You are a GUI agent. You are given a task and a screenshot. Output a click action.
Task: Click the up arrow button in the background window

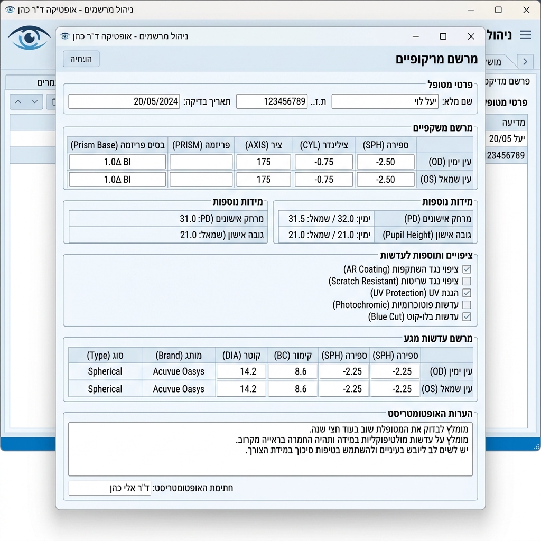tap(18, 102)
